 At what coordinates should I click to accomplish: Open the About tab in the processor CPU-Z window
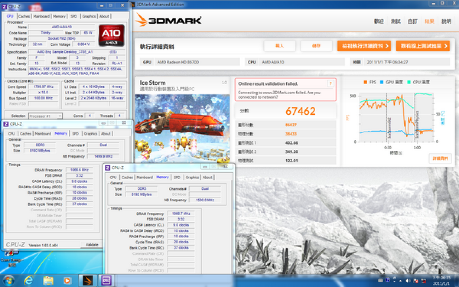point(104,16)
